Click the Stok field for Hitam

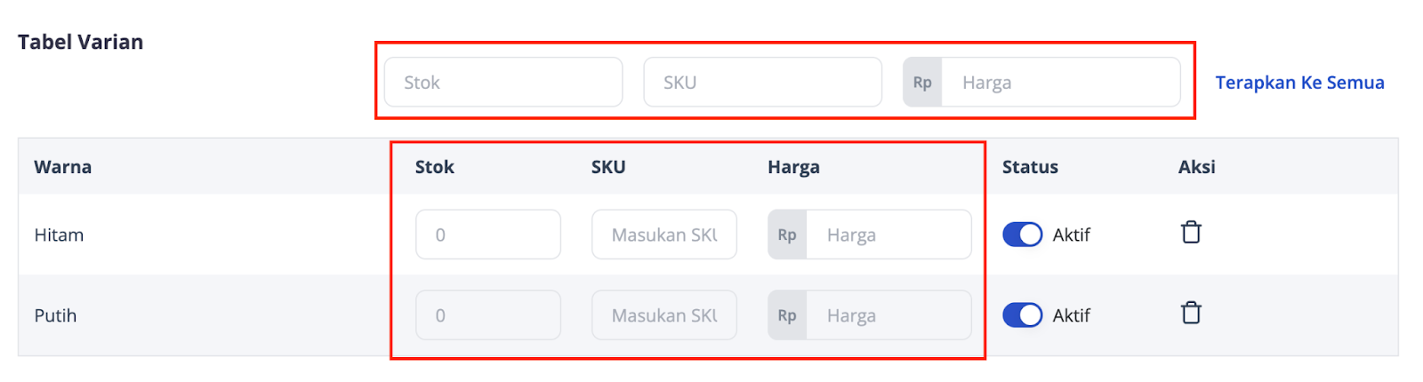487,235
